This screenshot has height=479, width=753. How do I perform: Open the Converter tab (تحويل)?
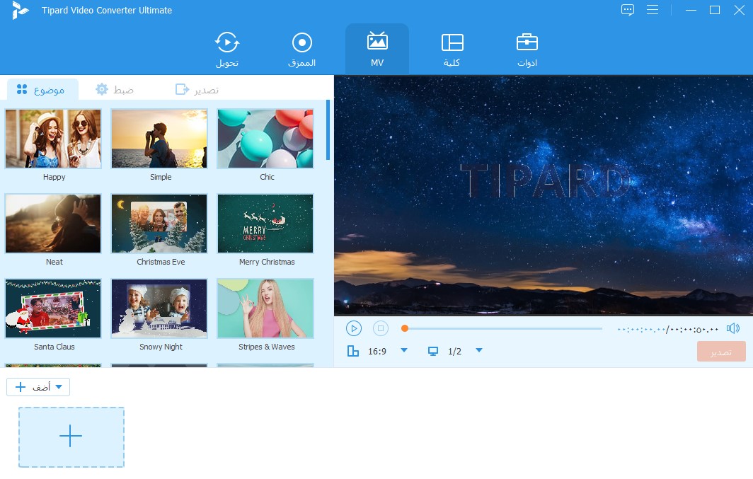[226, 50]
